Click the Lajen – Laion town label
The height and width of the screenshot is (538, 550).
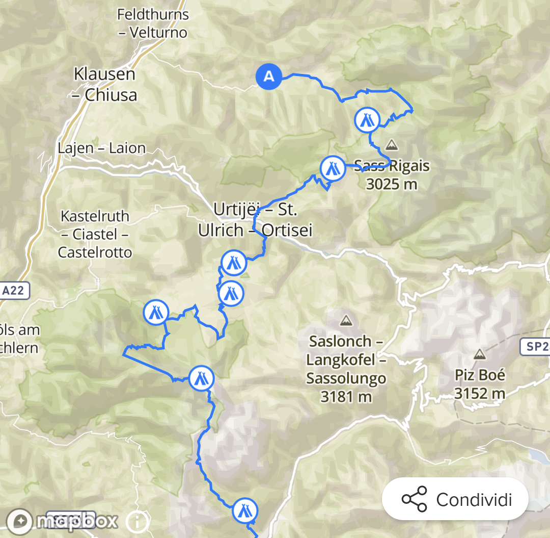point(102,148)
